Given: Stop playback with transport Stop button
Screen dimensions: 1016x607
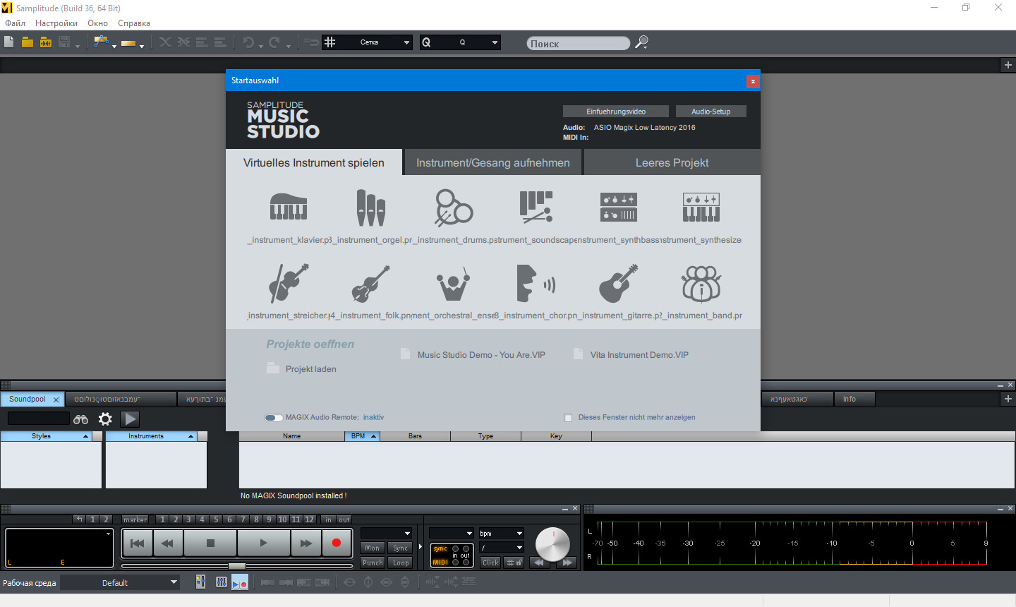Looking at the screenshot, I should click(x=210, y=543).
